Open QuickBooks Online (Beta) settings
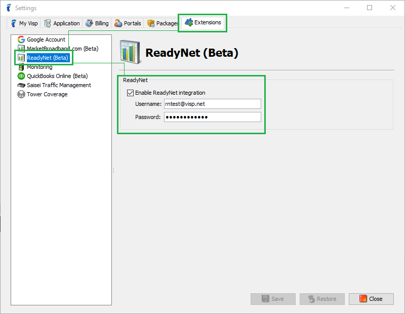The width and height of the screenshot is (405, 314). tap(57, 76)
